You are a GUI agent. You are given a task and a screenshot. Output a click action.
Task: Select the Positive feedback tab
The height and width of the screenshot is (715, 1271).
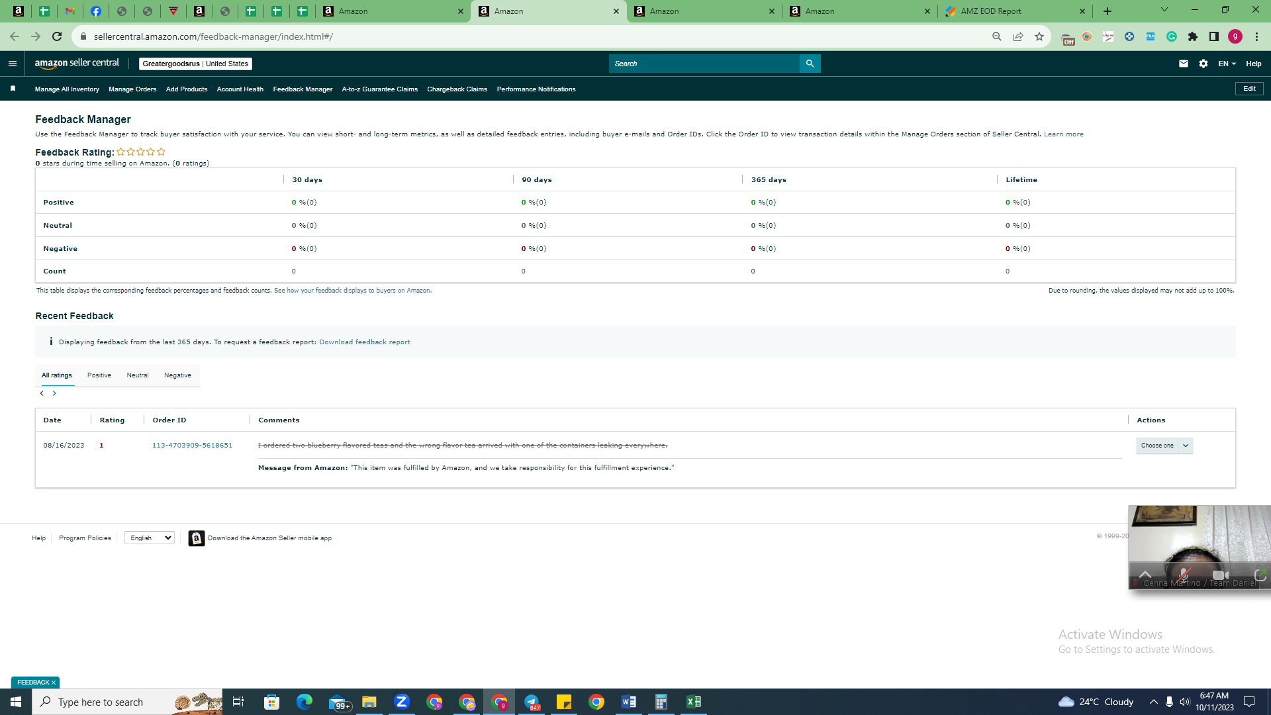click(x=99, y=375)
